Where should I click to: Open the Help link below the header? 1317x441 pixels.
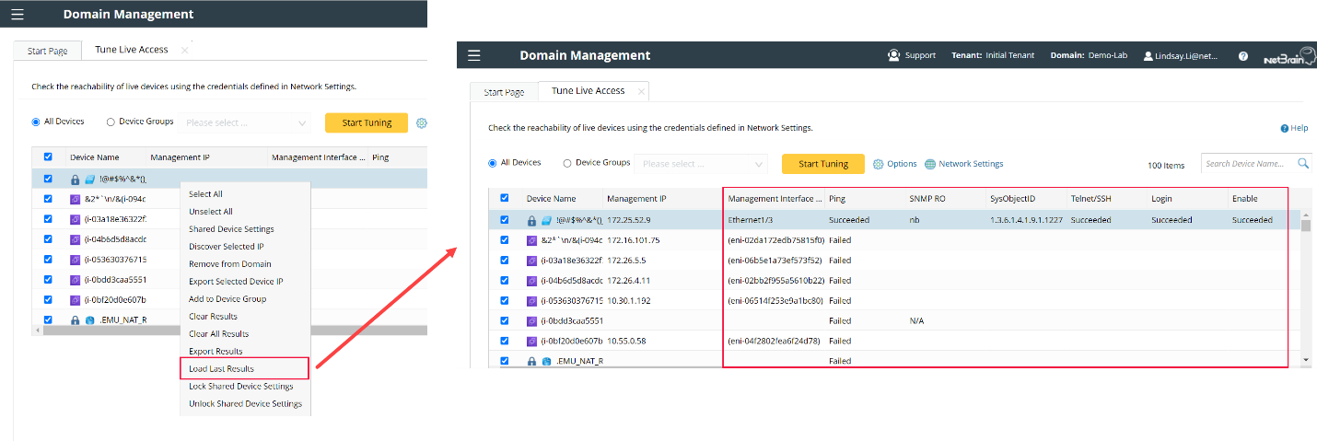click(1294, 128)
